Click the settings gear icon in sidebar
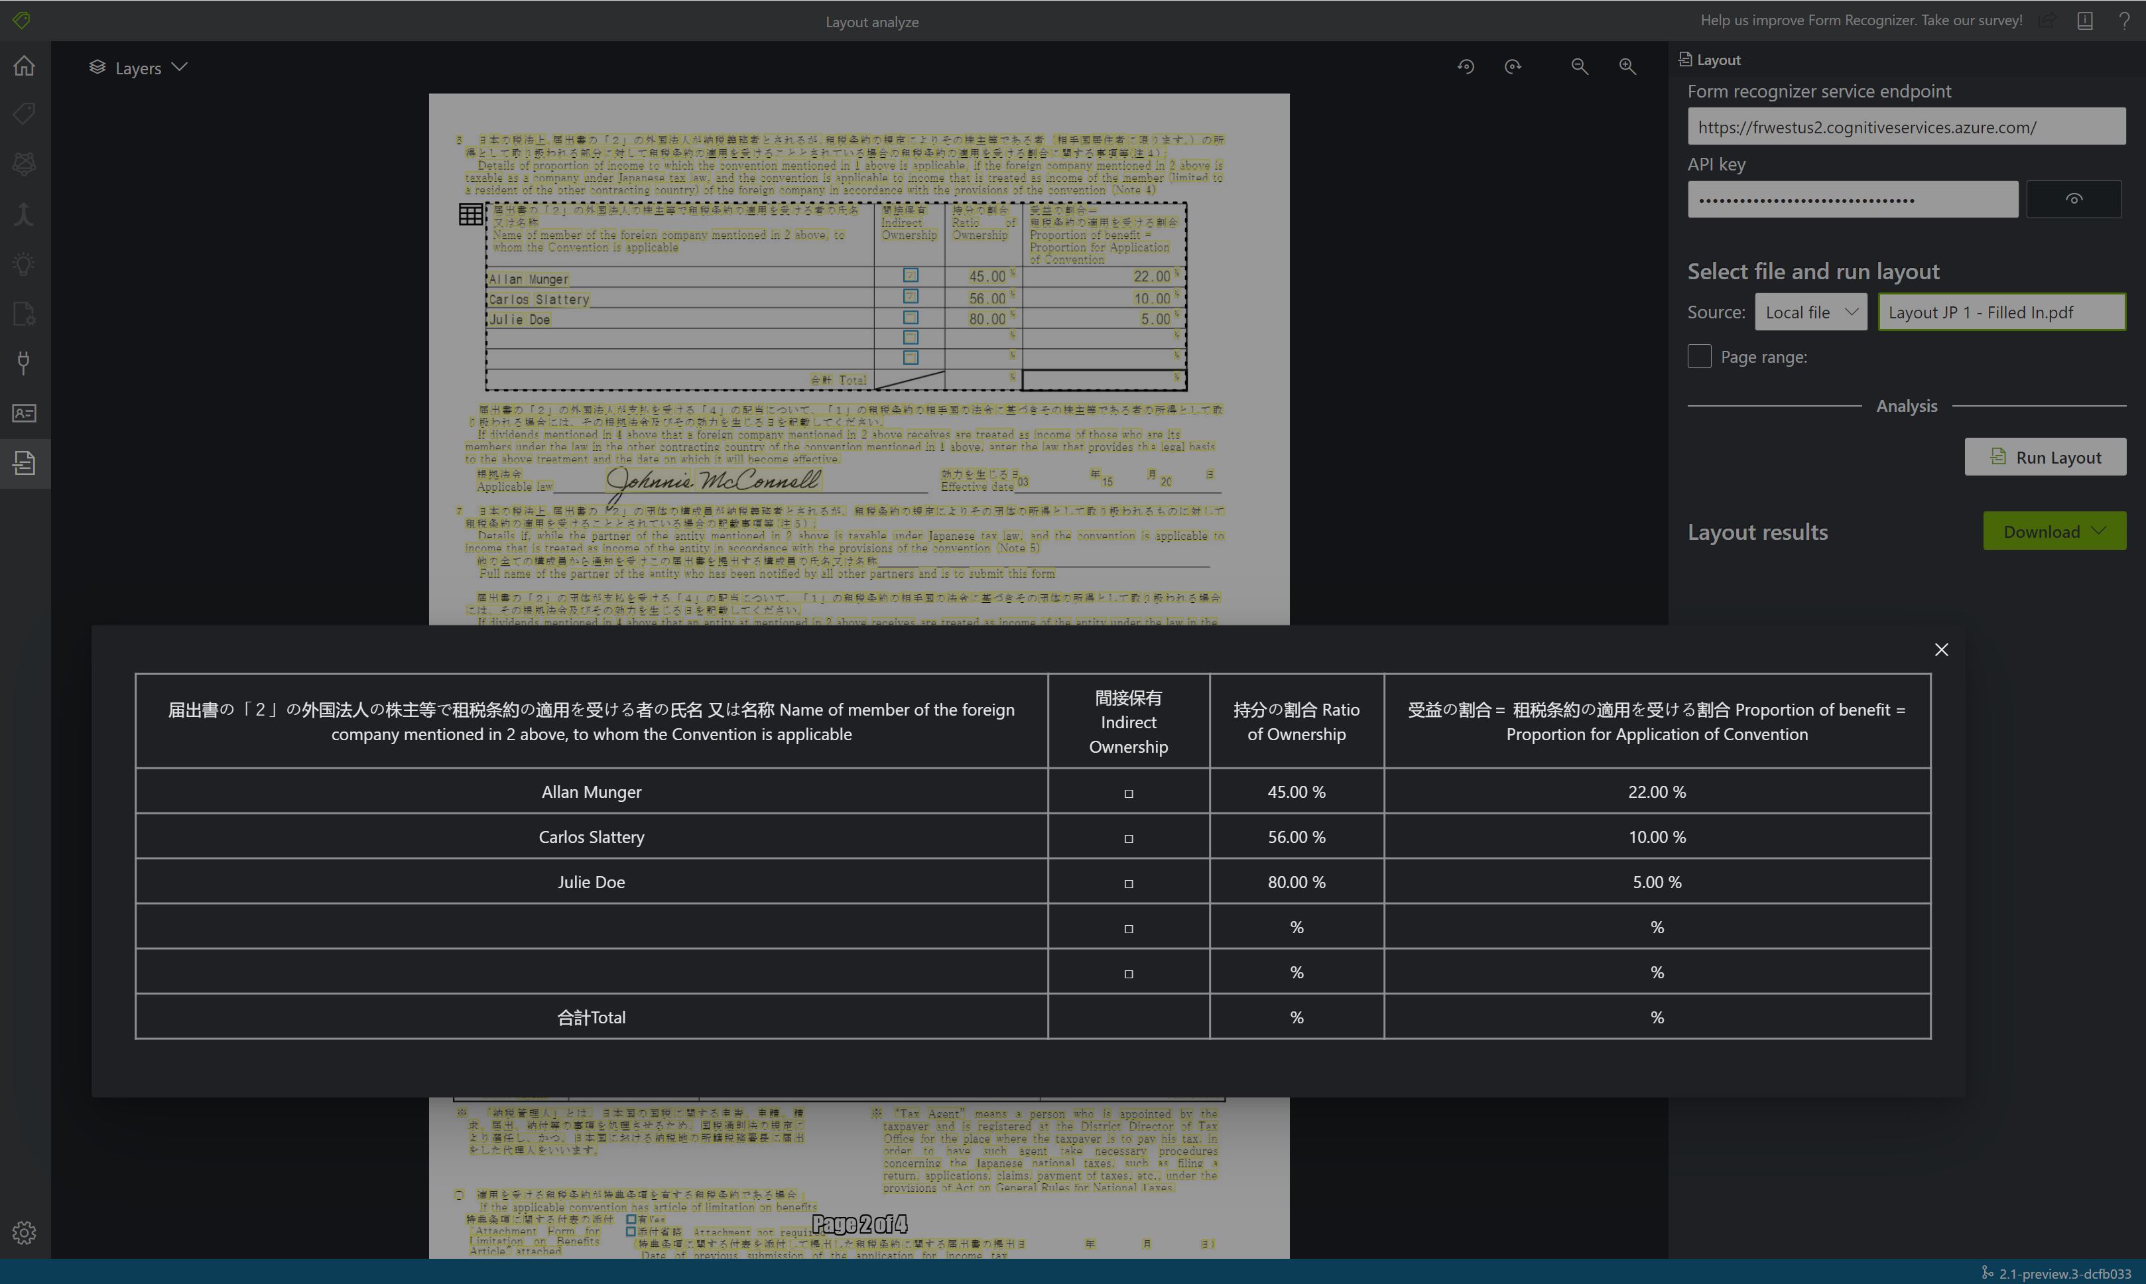This screenshot has width=2146, height=1284. click(25, 1232)
